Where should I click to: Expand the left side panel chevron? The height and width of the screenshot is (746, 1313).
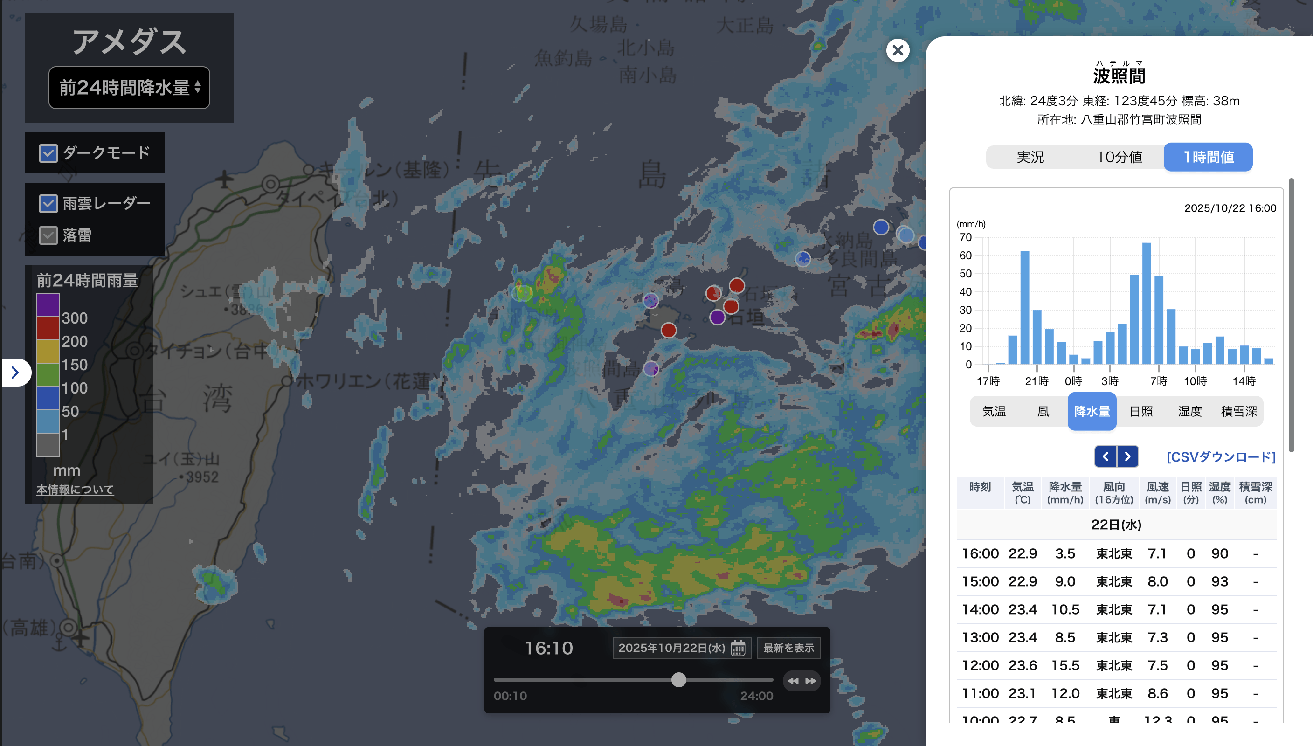coord(15,373)
